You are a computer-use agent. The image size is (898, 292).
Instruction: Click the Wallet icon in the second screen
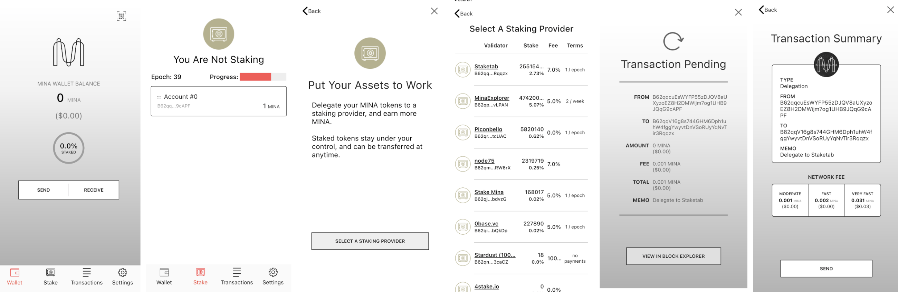(x=164, y=277)
